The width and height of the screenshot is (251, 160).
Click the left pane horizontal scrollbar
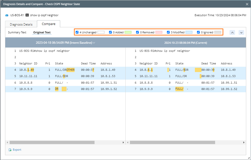point(52,143)
